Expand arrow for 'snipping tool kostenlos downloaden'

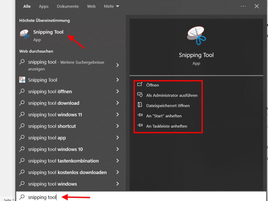(x=118, y=172)
